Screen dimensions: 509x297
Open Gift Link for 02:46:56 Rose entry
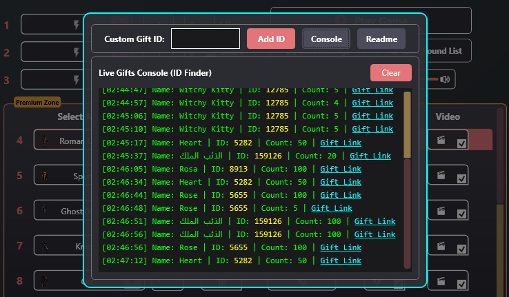point(341,247)
